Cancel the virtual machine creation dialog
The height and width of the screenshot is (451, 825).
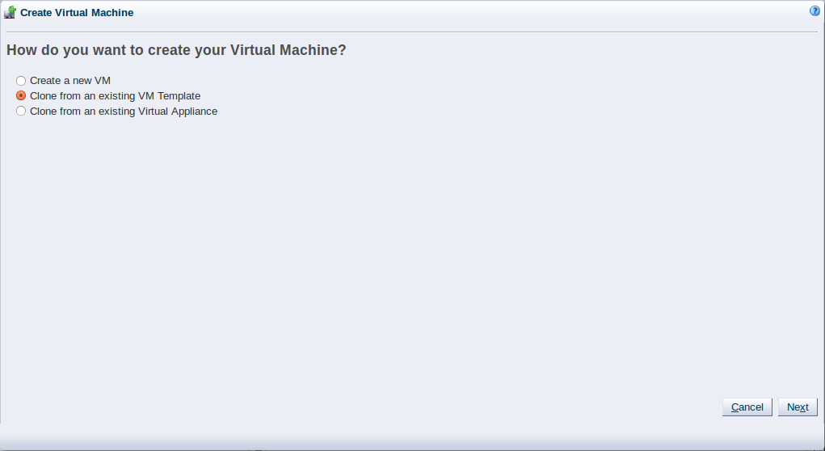coord(747,407)
